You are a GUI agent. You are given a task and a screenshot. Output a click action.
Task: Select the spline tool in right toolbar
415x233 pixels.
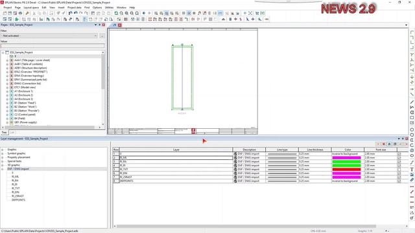pos(412,162)
